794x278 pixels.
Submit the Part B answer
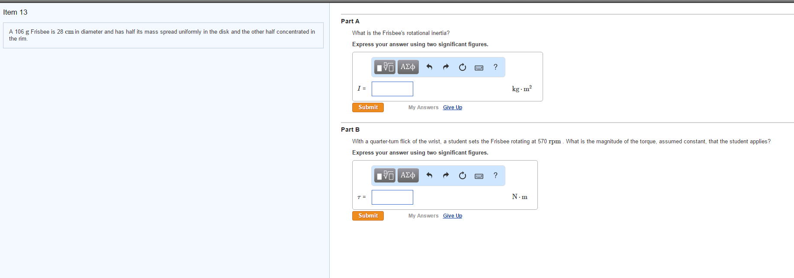coord(368,216)
